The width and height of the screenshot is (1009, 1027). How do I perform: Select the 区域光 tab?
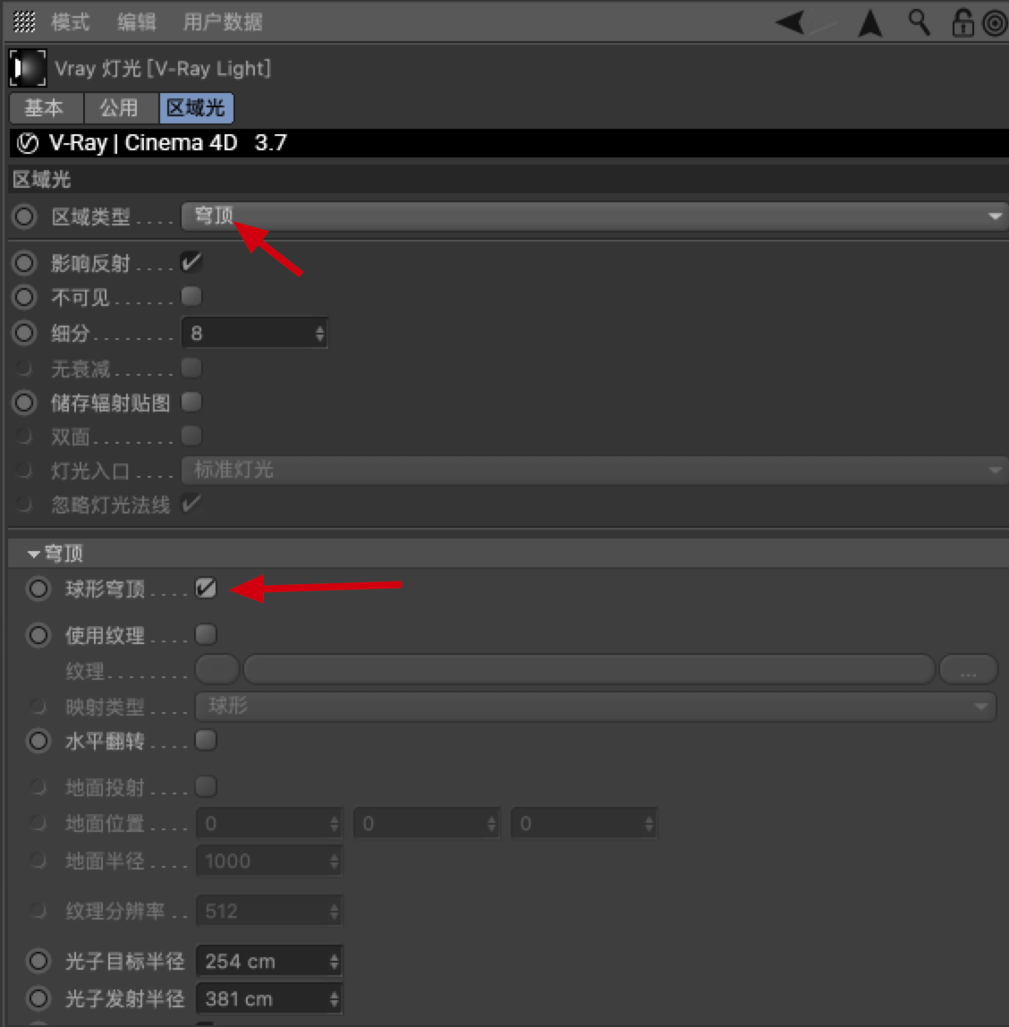coord(196,107)
